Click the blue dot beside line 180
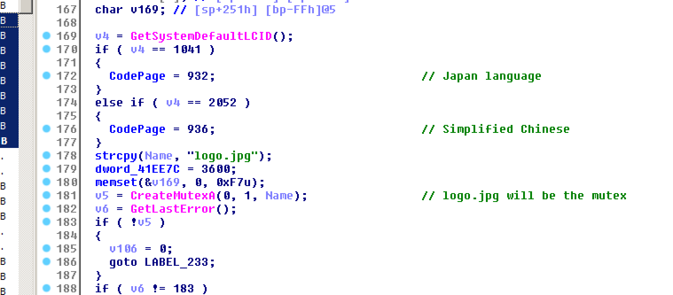Screen dimensions: 673x295 pyautogui.click(x=47, y=182)
